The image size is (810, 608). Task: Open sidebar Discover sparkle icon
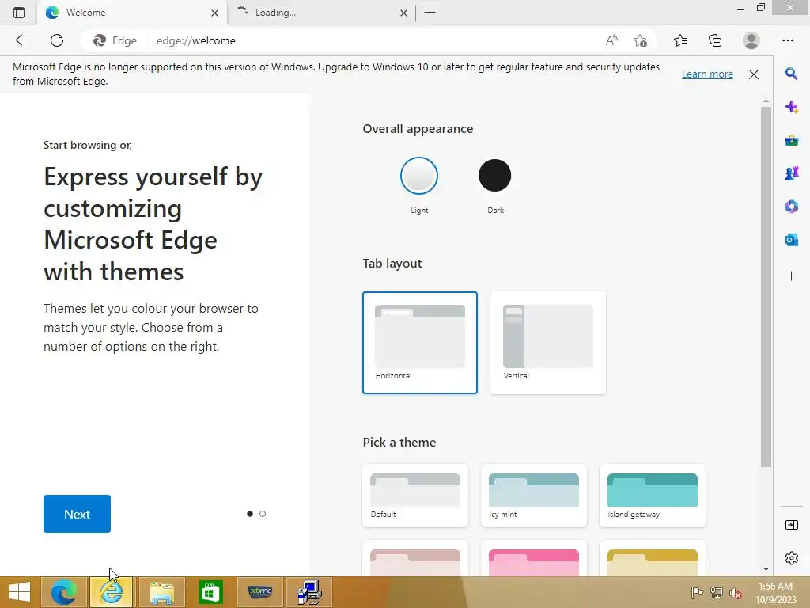(791, 107)
